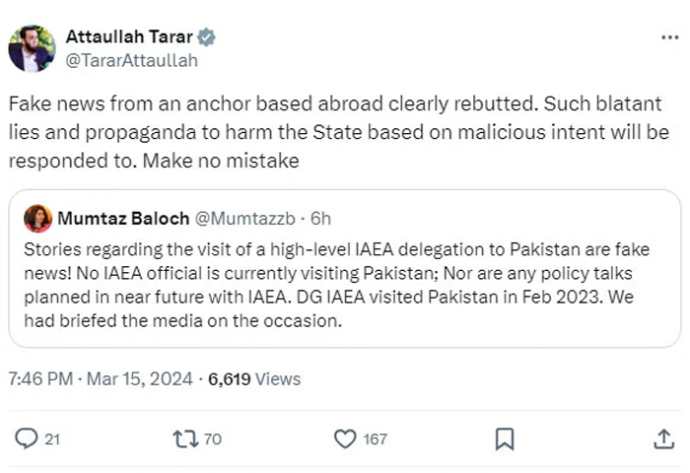Repost this tweet using the retweet icon
Screen dimensions: 690x473
click(x=184, y=439)
